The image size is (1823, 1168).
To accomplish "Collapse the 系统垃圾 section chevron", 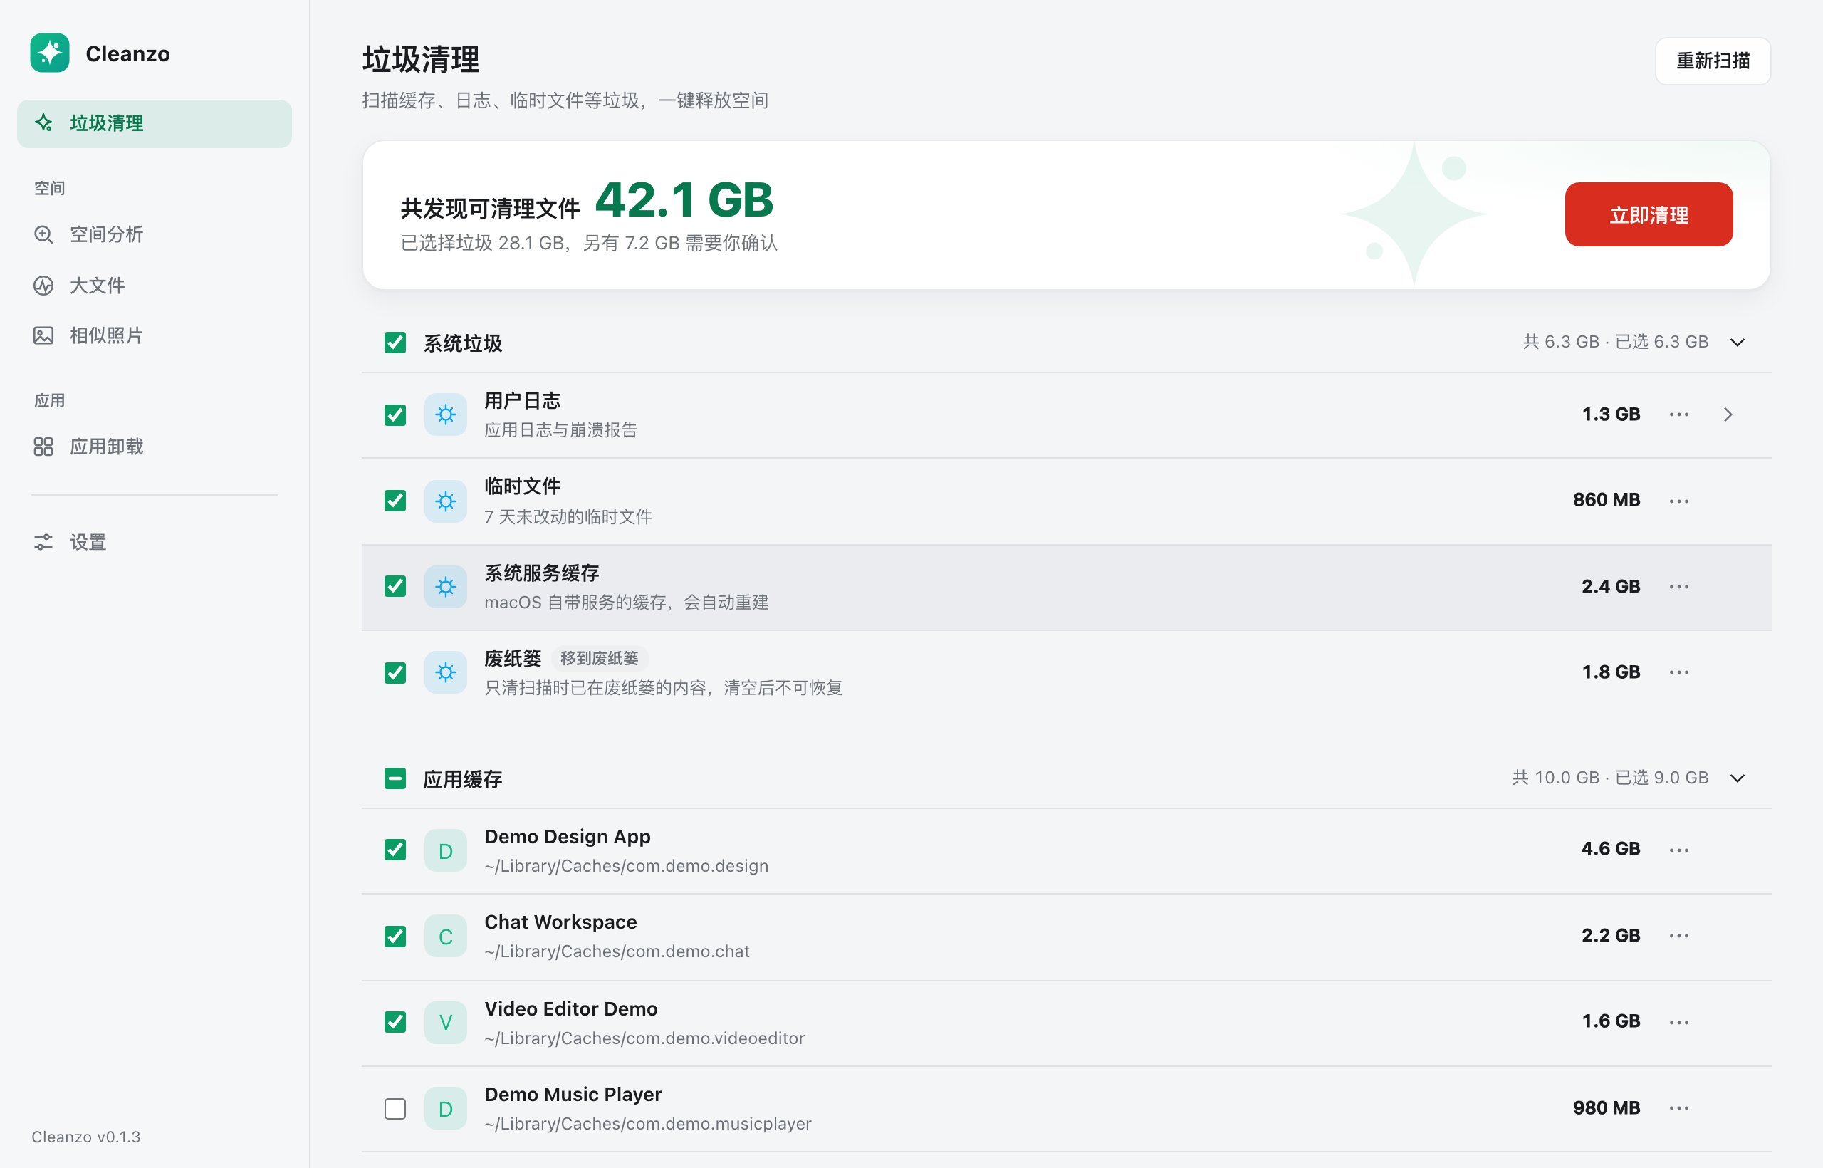I will (1738, 343).
